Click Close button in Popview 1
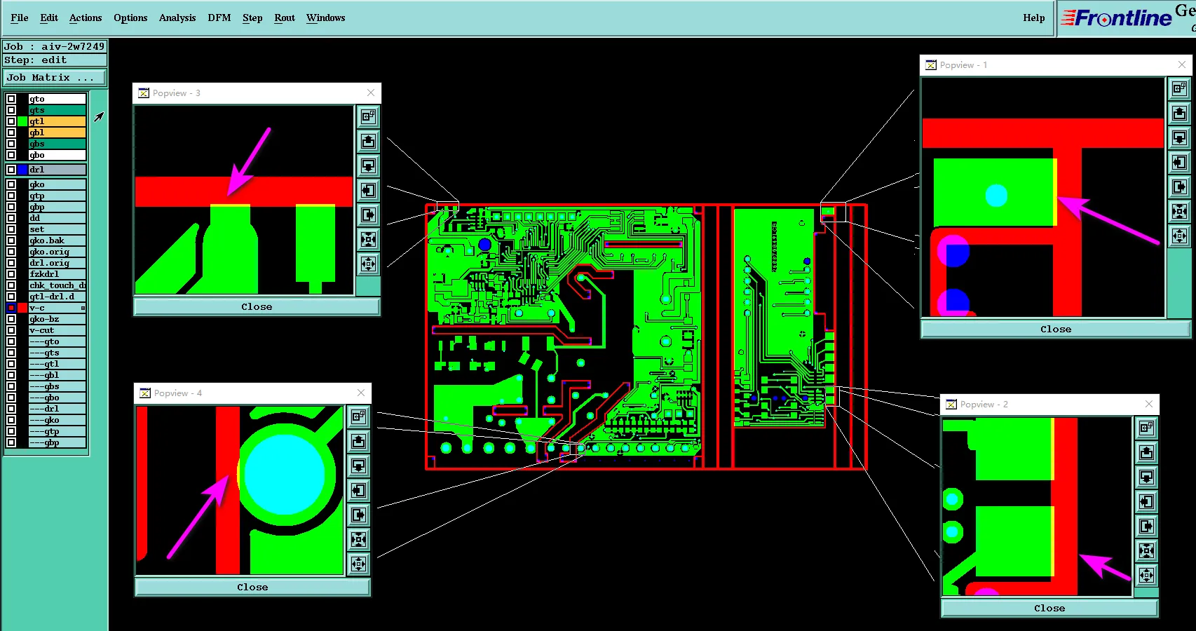1196x631 pixels. pyautogui.click(x=1056, y=330)
